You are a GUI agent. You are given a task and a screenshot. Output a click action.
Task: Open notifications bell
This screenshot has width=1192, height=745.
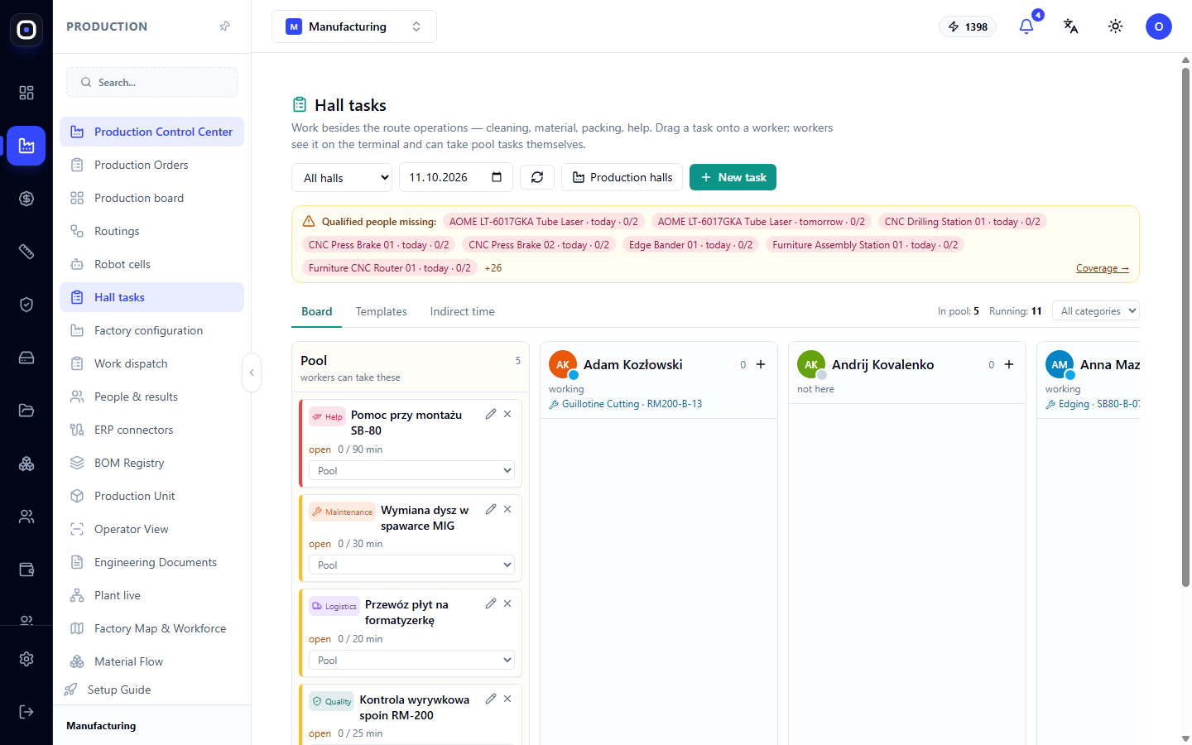tap(1026, 26)
